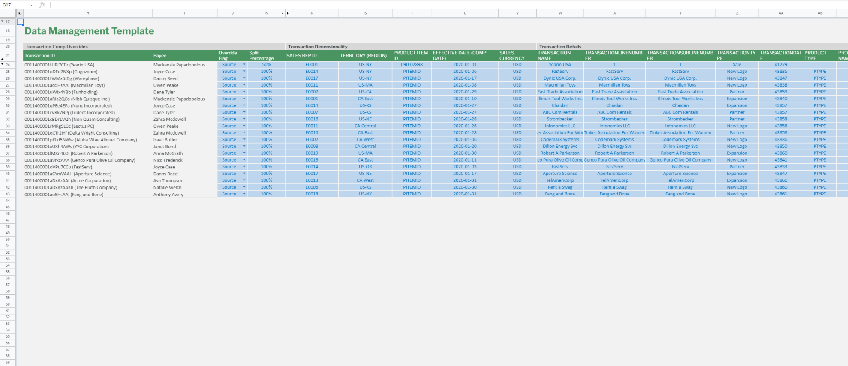Open Source dropdown for Yearin USA row
848x366 pixels.
tap(244, 65)
